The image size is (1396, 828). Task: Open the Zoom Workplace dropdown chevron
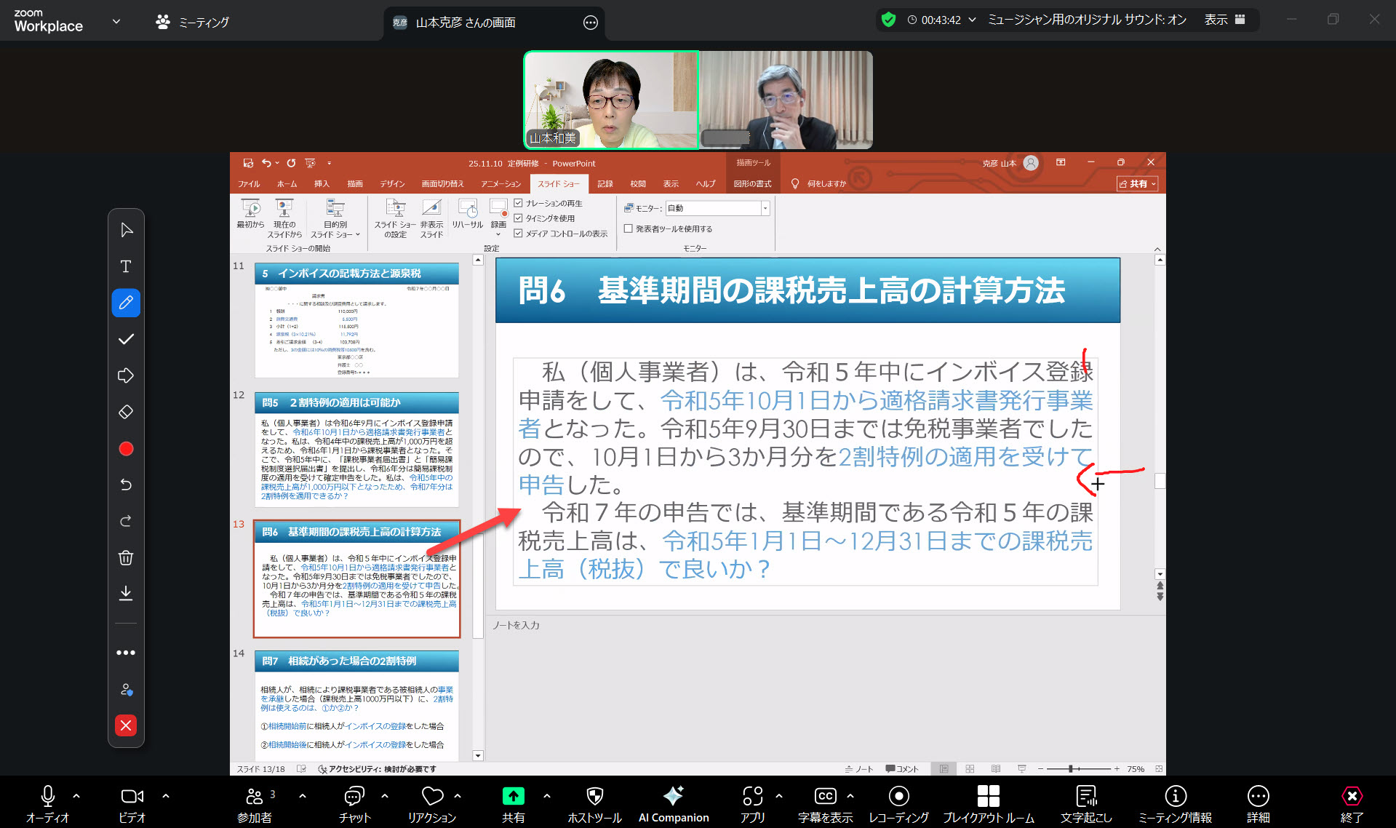coord(116,21)
